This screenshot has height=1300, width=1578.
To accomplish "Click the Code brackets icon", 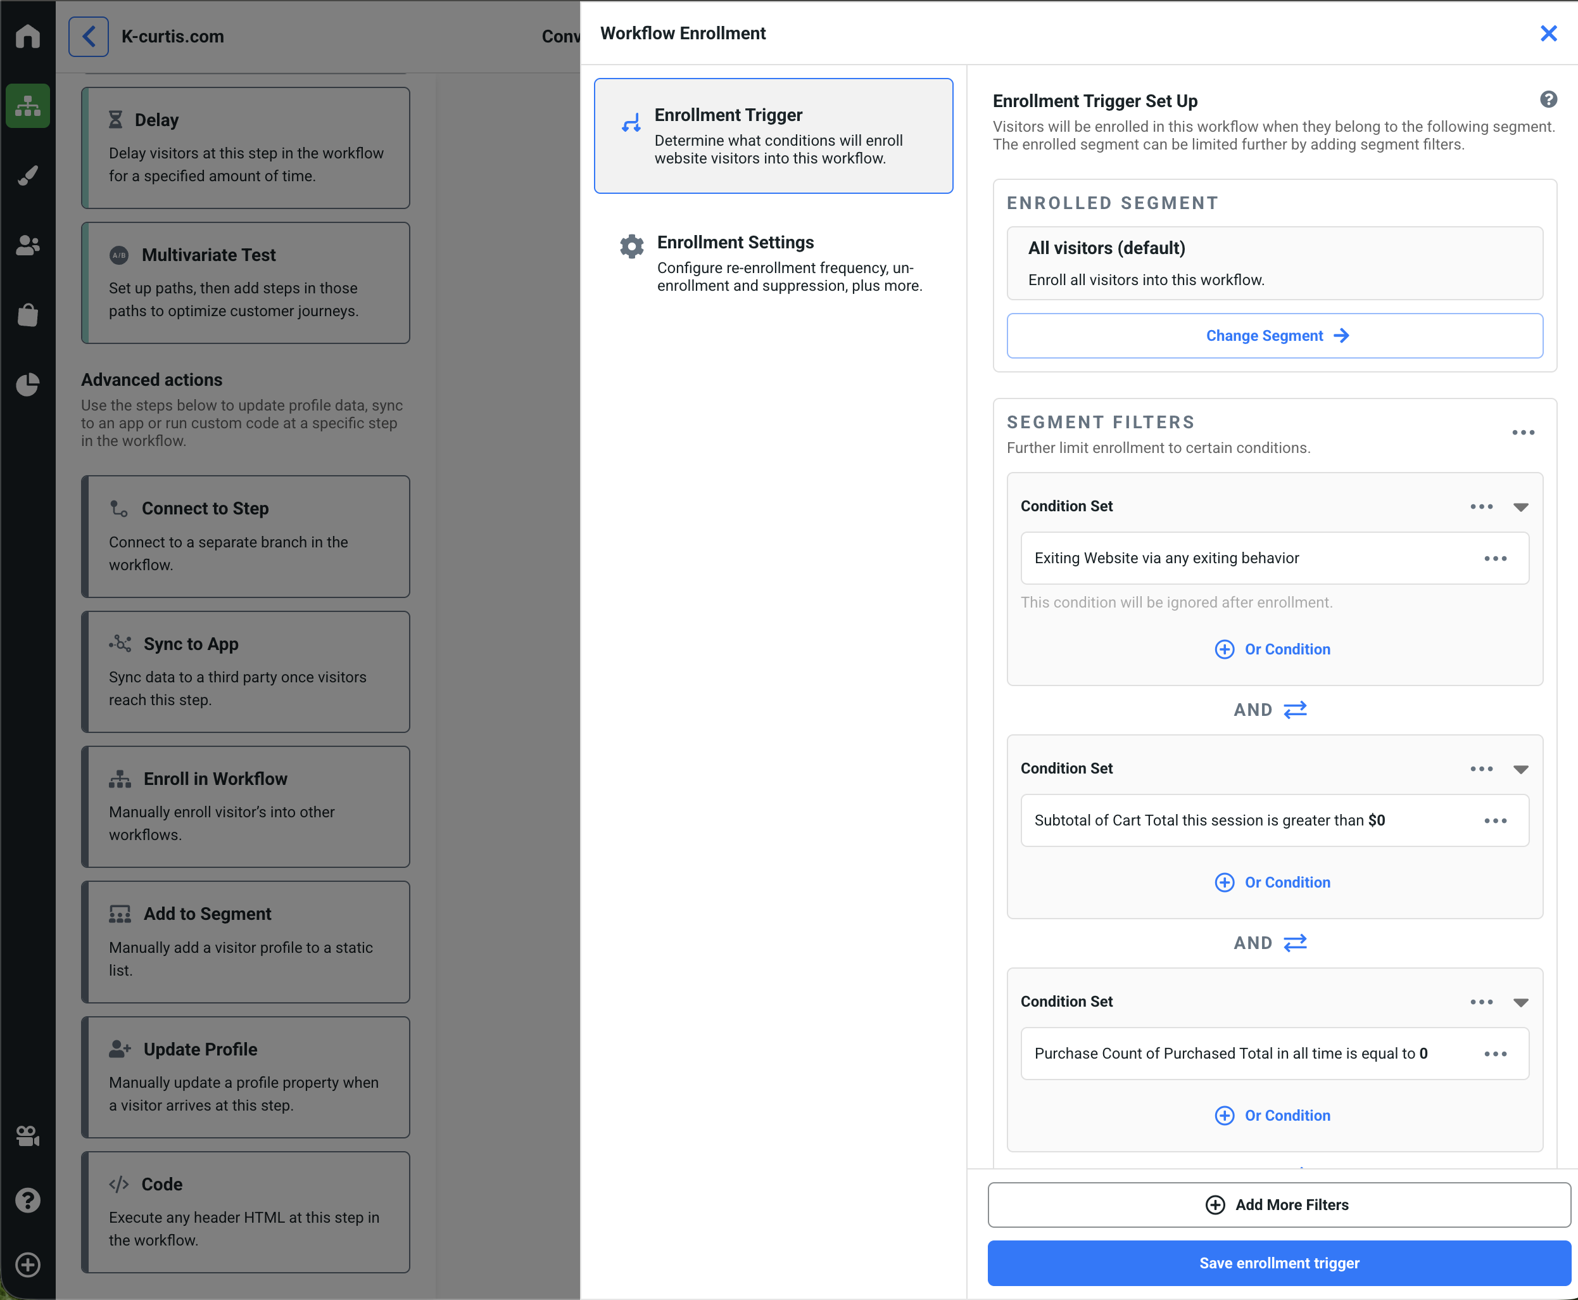I will (119, 1184).
